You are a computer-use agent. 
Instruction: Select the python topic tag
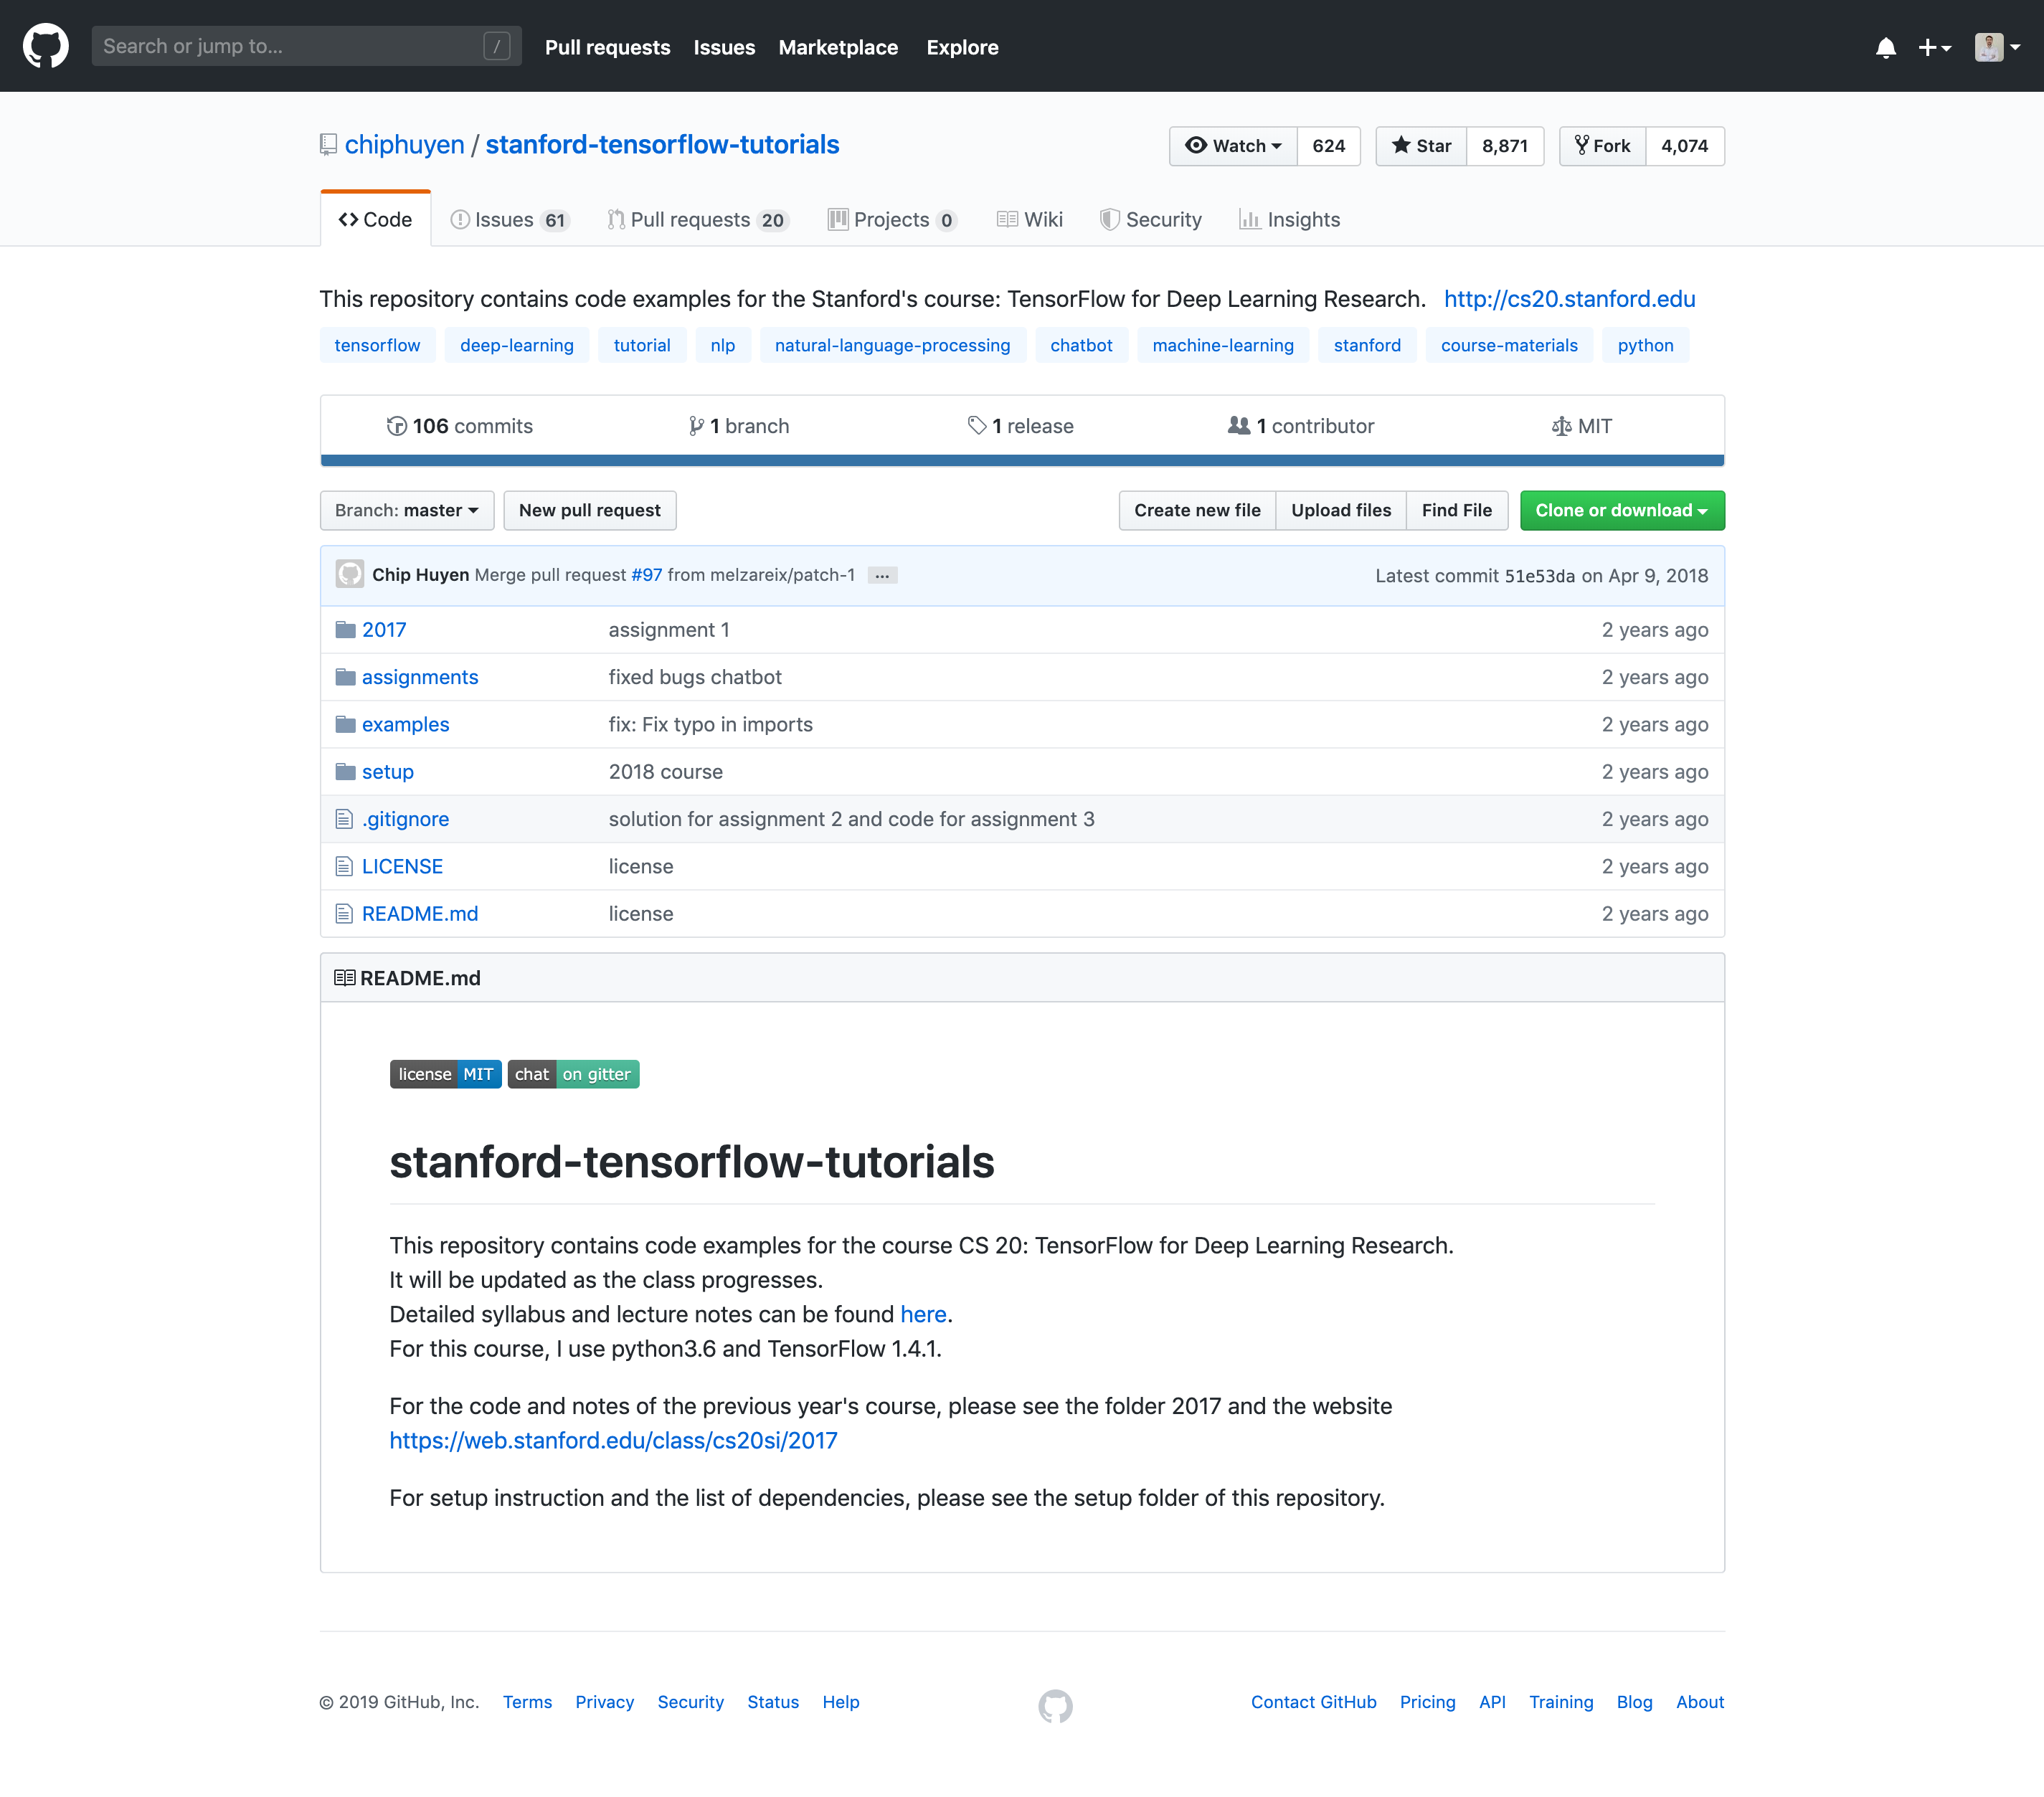pyautogui.click(x=1645, y=345)
